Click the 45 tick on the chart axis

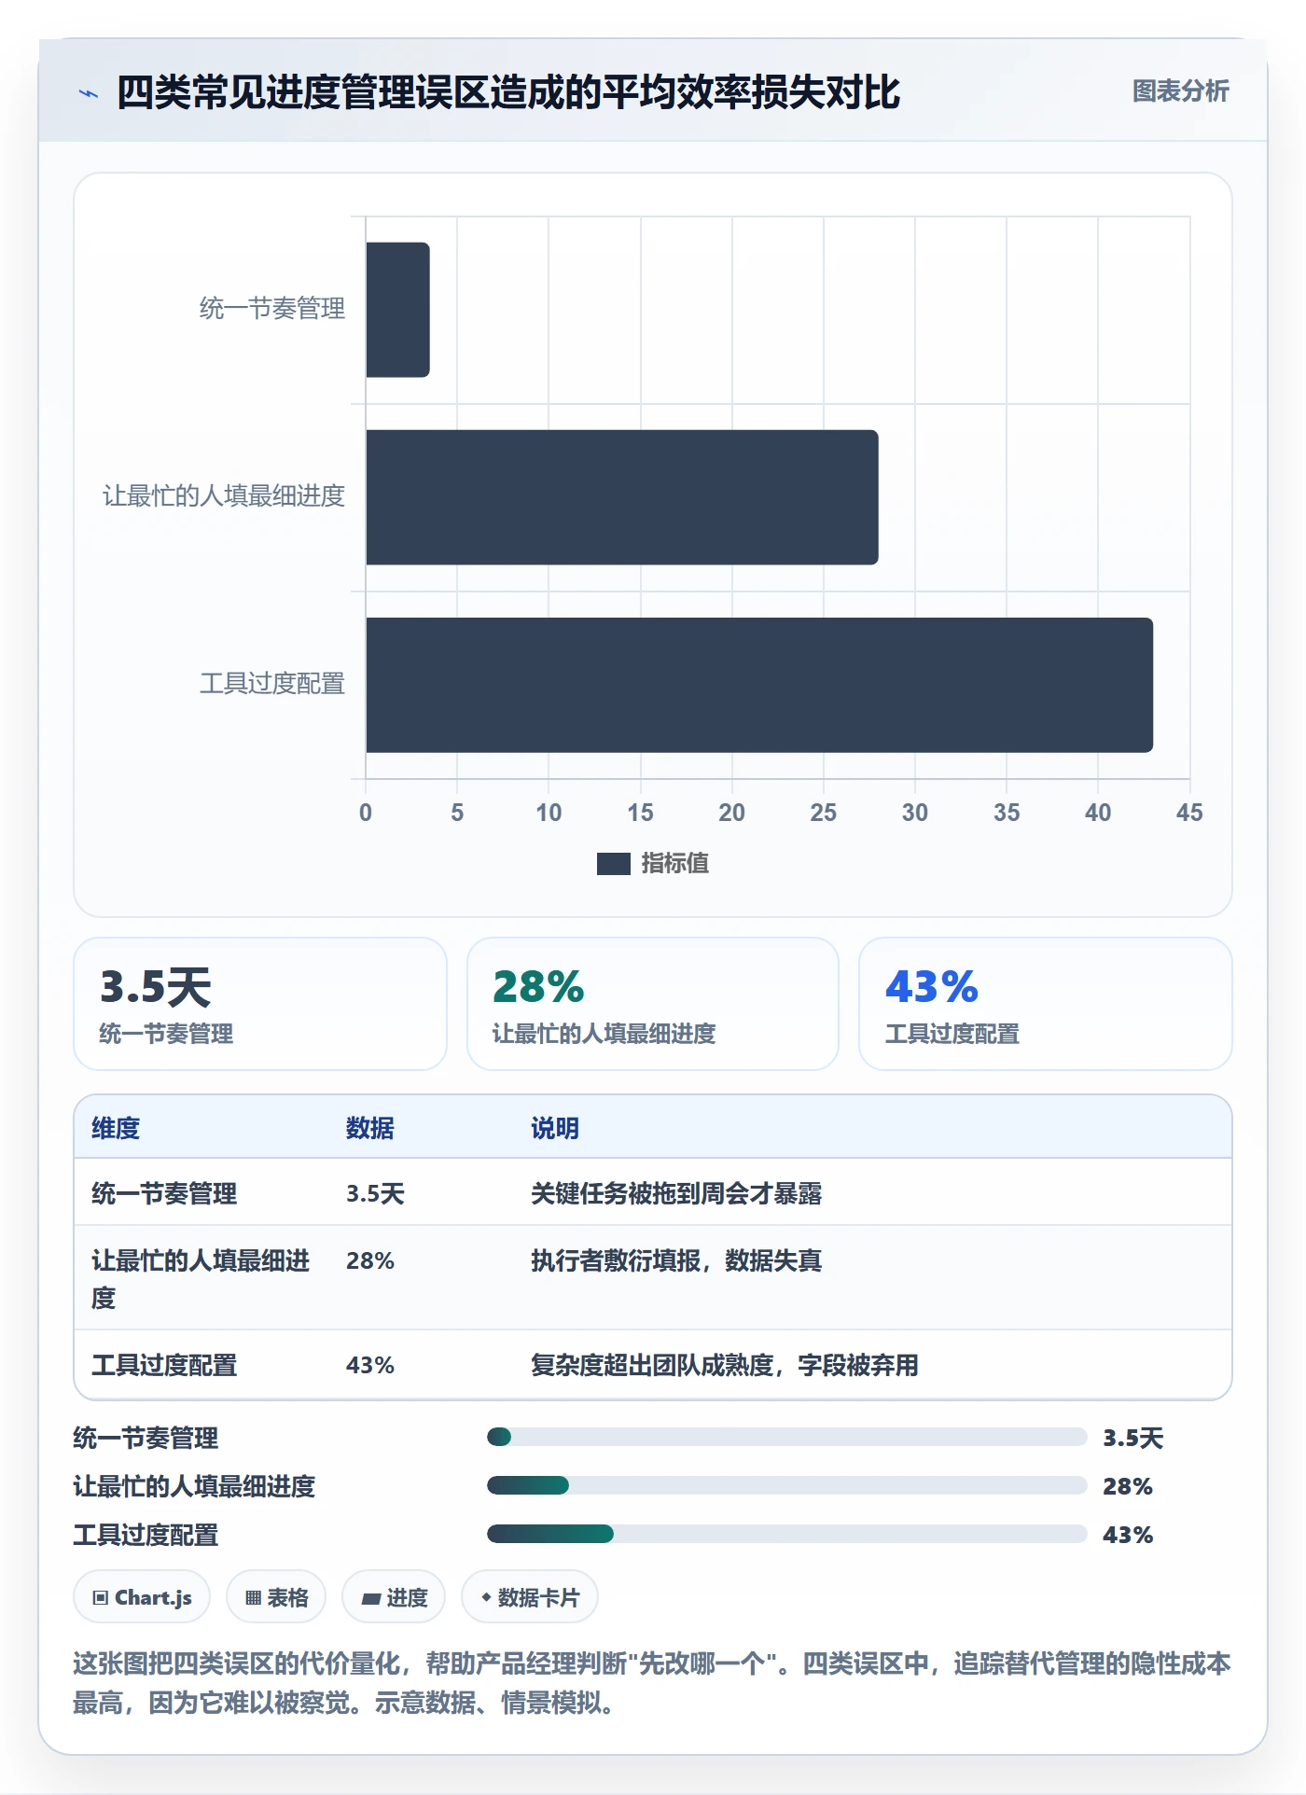click(x=1189, y=813)
